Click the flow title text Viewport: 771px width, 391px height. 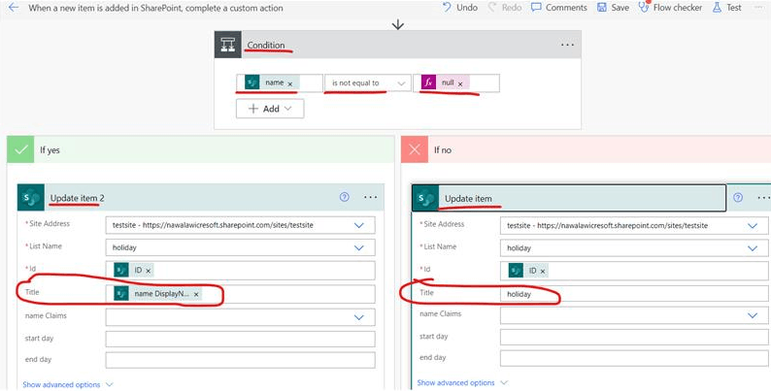155,8
